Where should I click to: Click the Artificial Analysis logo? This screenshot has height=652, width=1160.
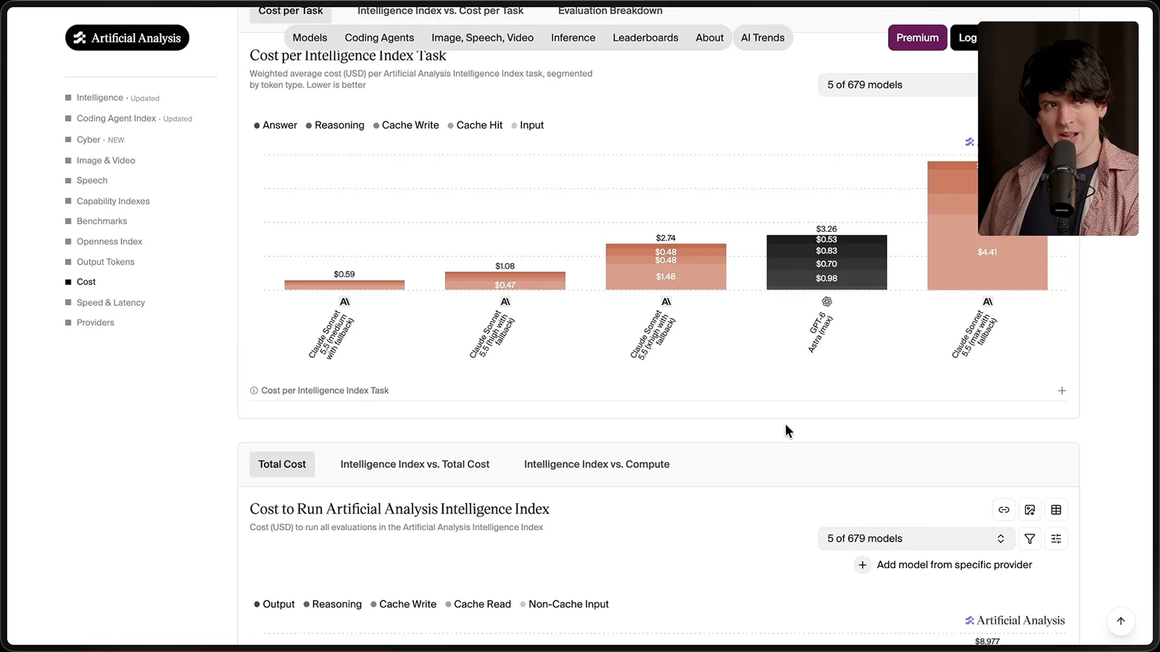[127, 38]
